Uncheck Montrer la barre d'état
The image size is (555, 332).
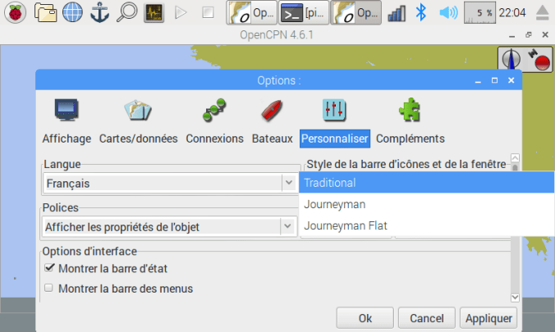(49, 269)
